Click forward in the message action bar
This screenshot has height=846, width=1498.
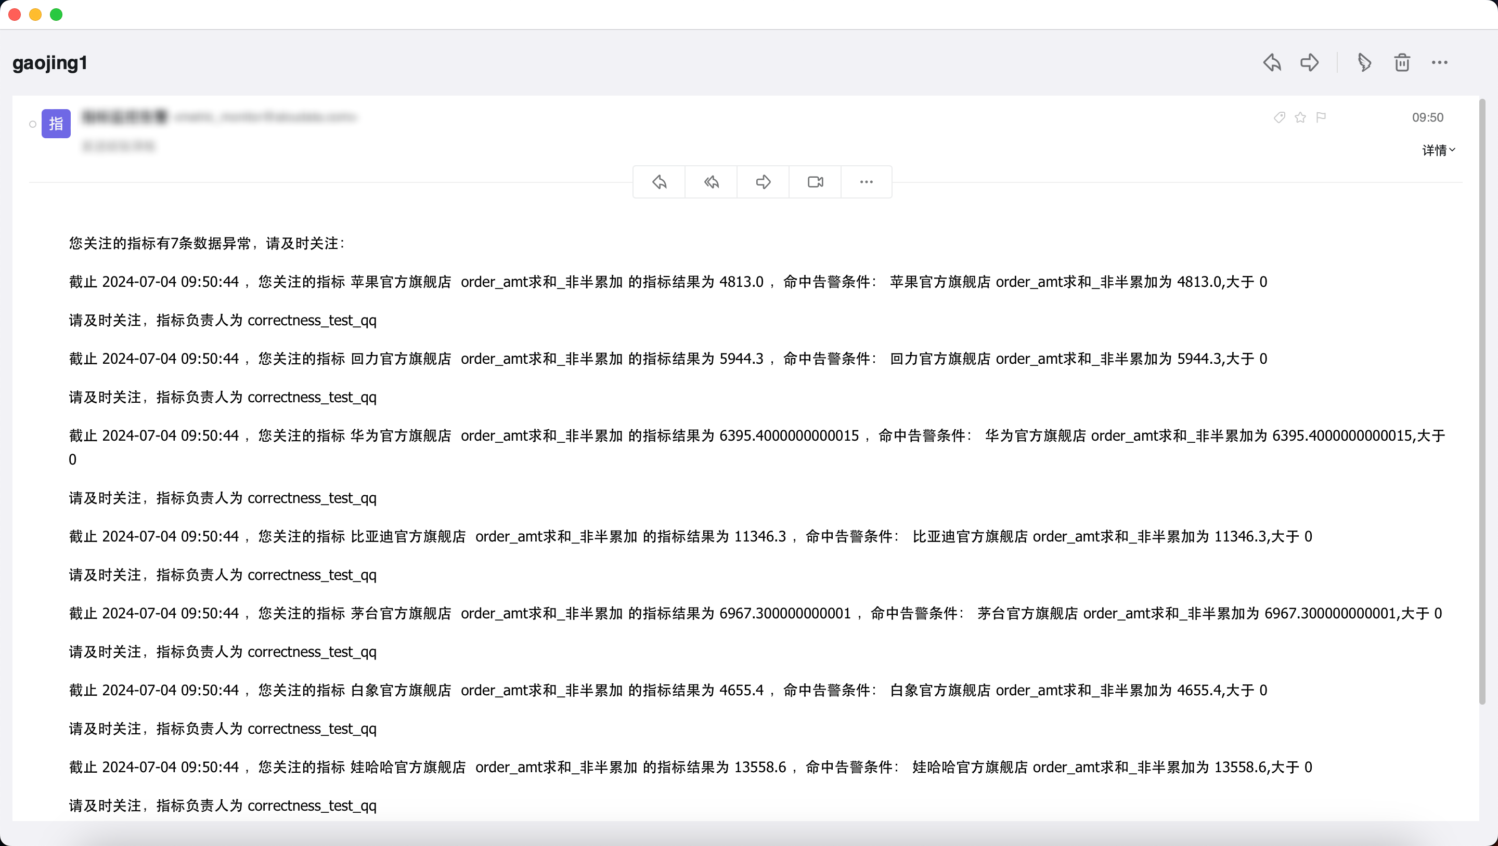click(763, 182)
